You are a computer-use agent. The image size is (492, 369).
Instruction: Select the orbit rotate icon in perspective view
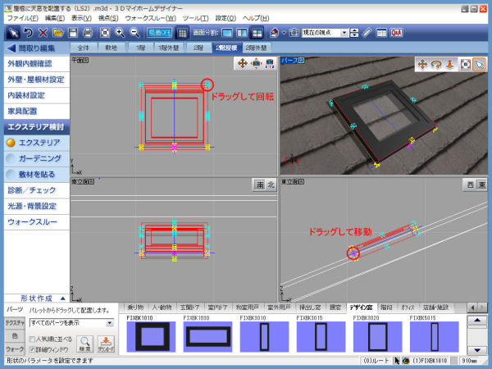435,64
